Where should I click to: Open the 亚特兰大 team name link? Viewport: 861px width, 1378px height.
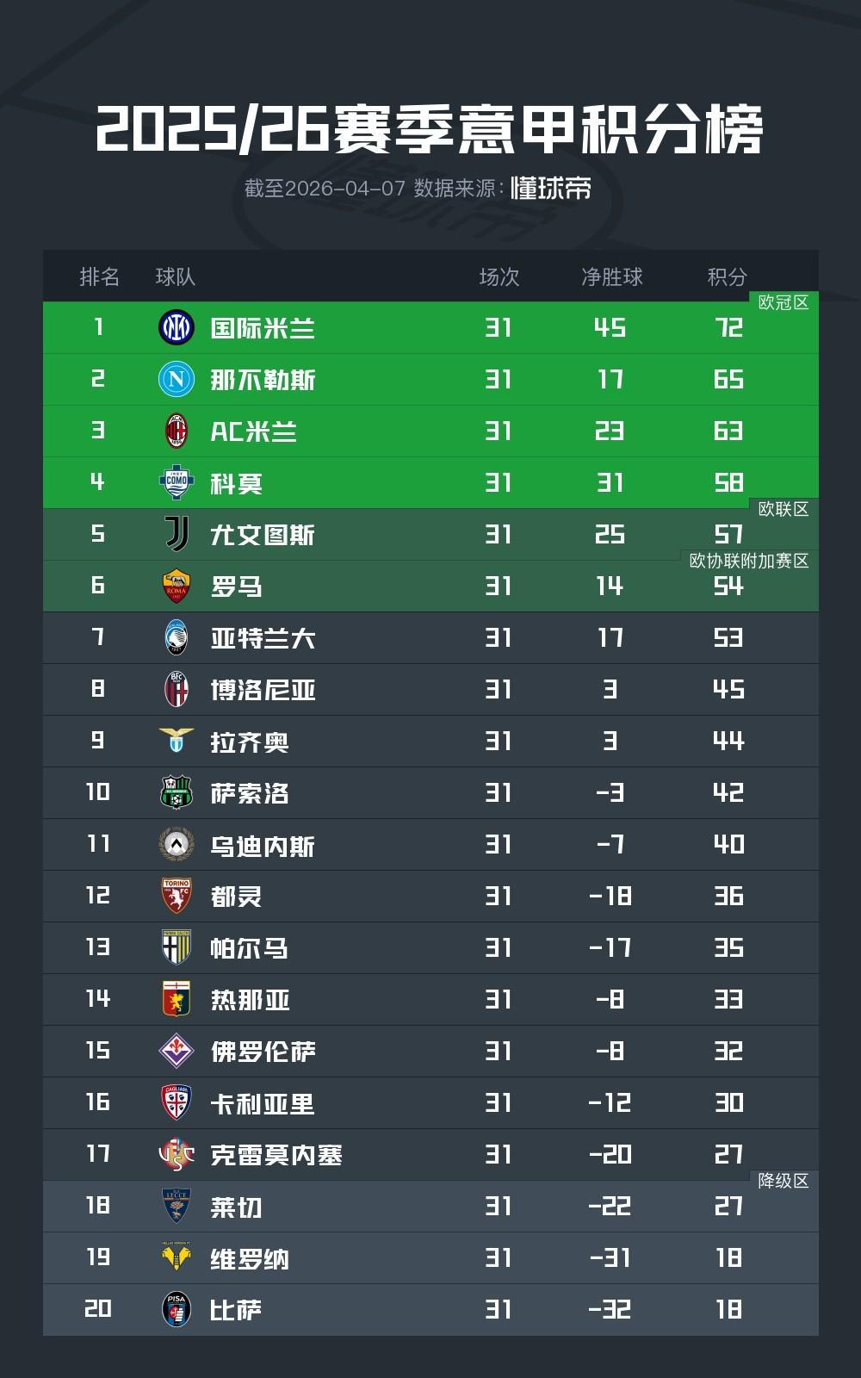(263, 638)
